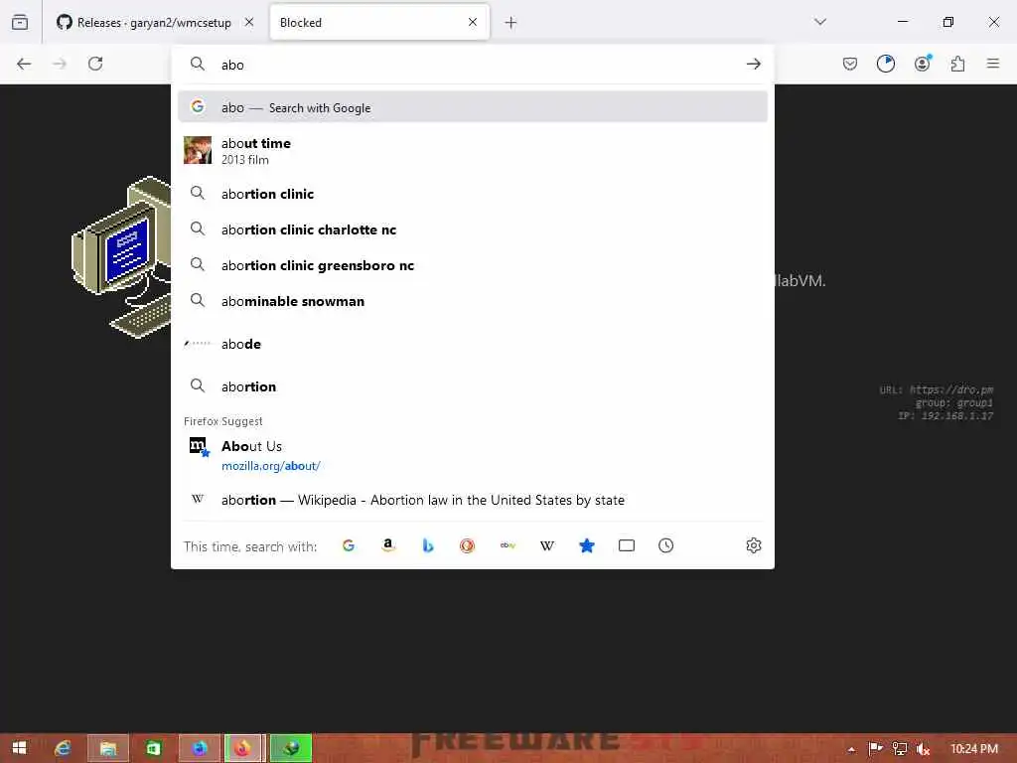Launch Internet Explorer from the taskbar
Image resolution: width=1017 pixels, height=763 pixels.
coord(63,748)
